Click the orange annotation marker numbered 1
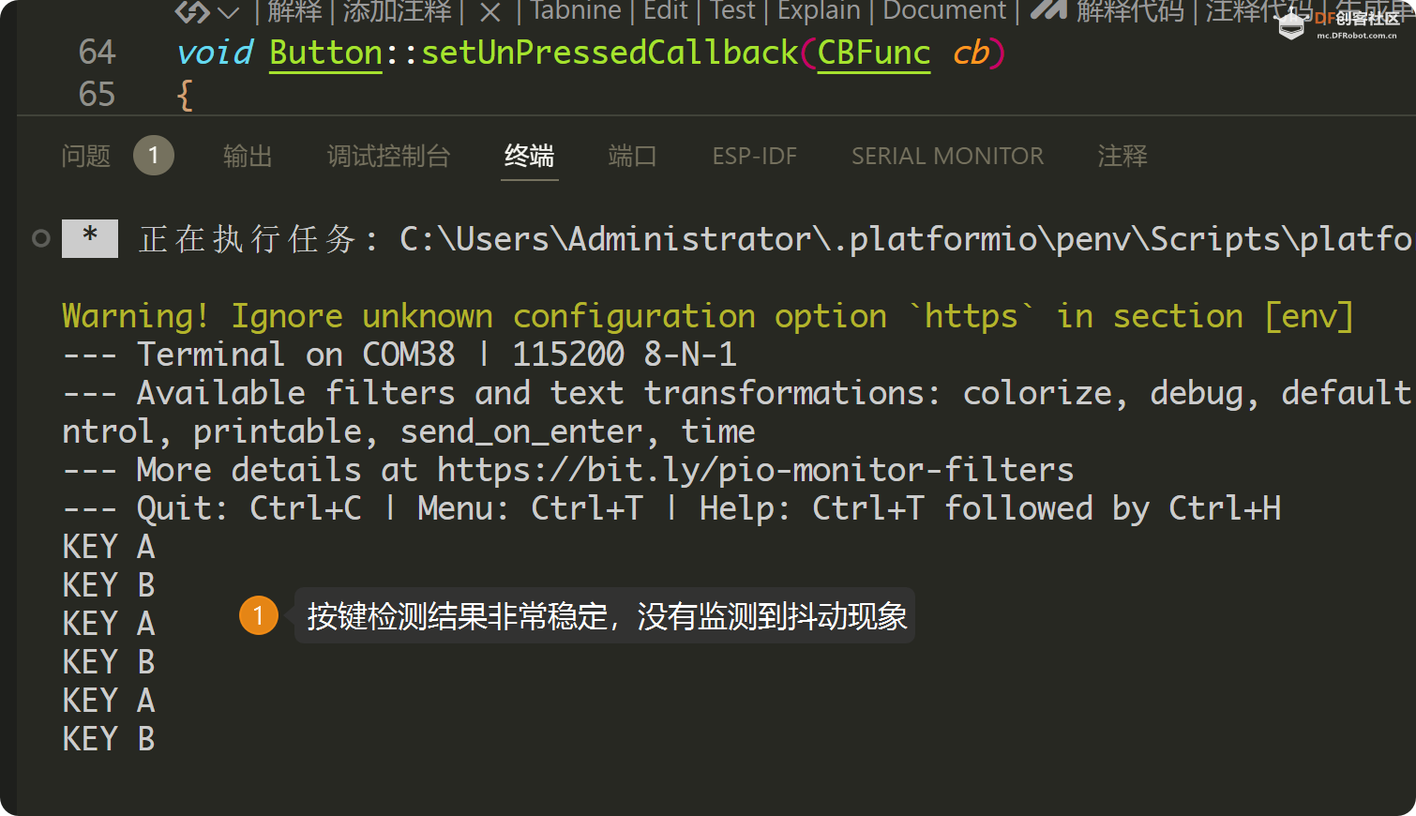The image size is (1416, 816). point(259,615)
